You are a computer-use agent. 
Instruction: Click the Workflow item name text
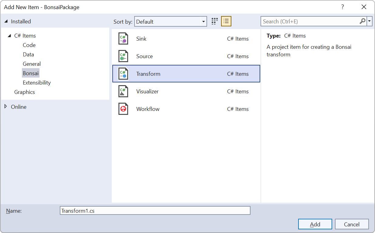[x=148, y=109]
